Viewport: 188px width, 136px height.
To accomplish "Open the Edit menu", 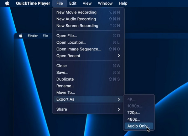I will click(x=73, y=3).
